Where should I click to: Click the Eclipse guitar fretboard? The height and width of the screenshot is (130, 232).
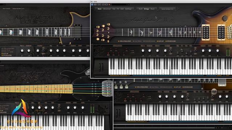tap(36, 32)
